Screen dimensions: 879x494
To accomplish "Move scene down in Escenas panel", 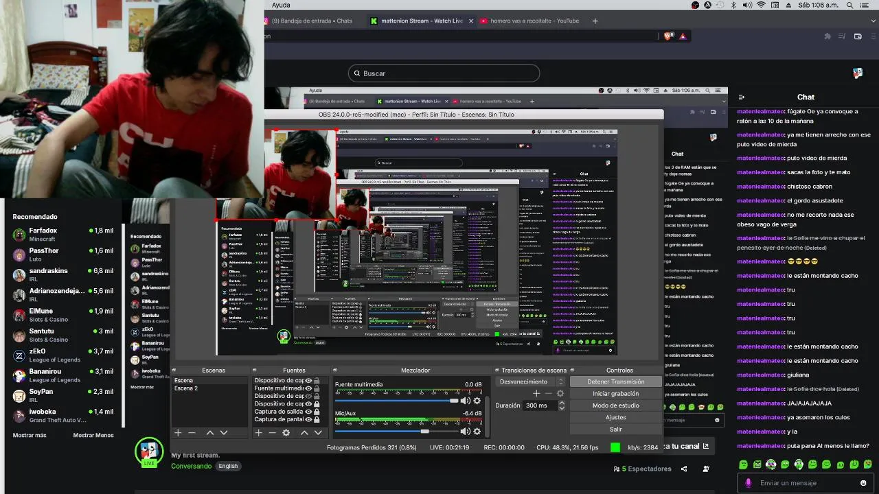I will pos(223,433).
